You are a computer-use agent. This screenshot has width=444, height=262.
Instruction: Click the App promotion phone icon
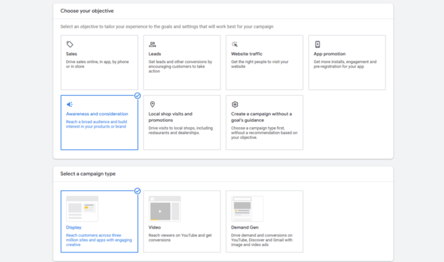click(317, 44)
